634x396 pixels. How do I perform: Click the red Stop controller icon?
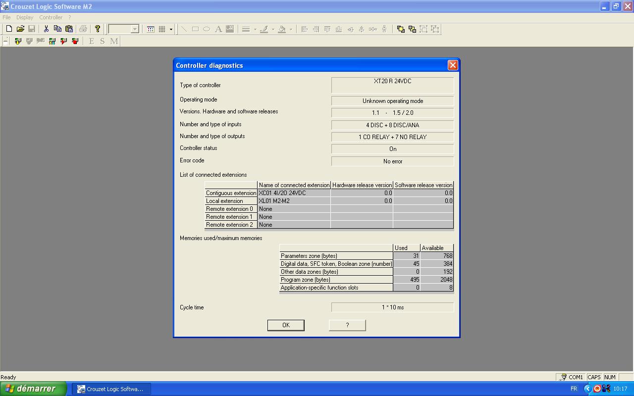[75, 41]
